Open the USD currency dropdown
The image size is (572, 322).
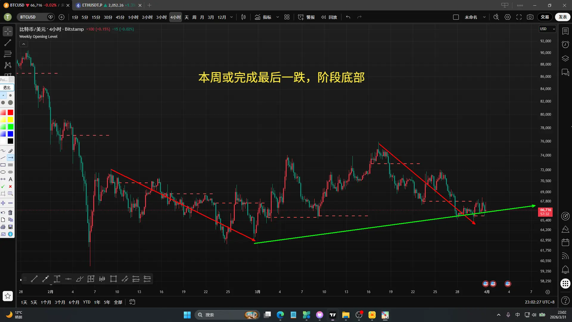[547, 29]
